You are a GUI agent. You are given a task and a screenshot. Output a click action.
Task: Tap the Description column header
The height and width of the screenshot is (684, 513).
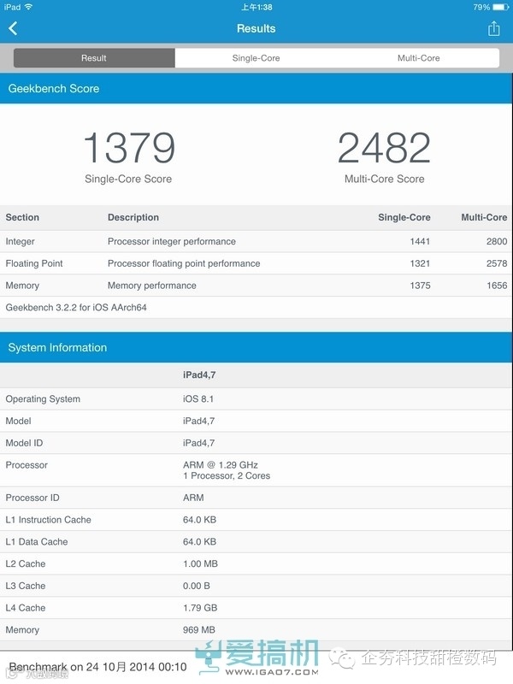point(133,218)
